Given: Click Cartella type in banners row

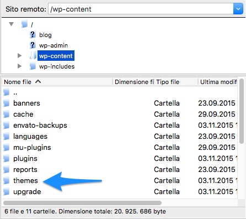Looking at the screenshot, I should [167, 103].
